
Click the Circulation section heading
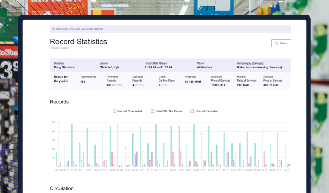point(62,188)
